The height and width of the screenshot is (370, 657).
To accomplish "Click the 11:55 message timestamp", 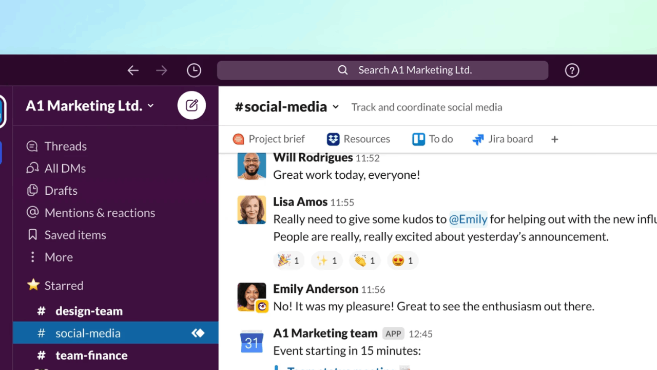I will pyautogui.click(x=342, y=202).
